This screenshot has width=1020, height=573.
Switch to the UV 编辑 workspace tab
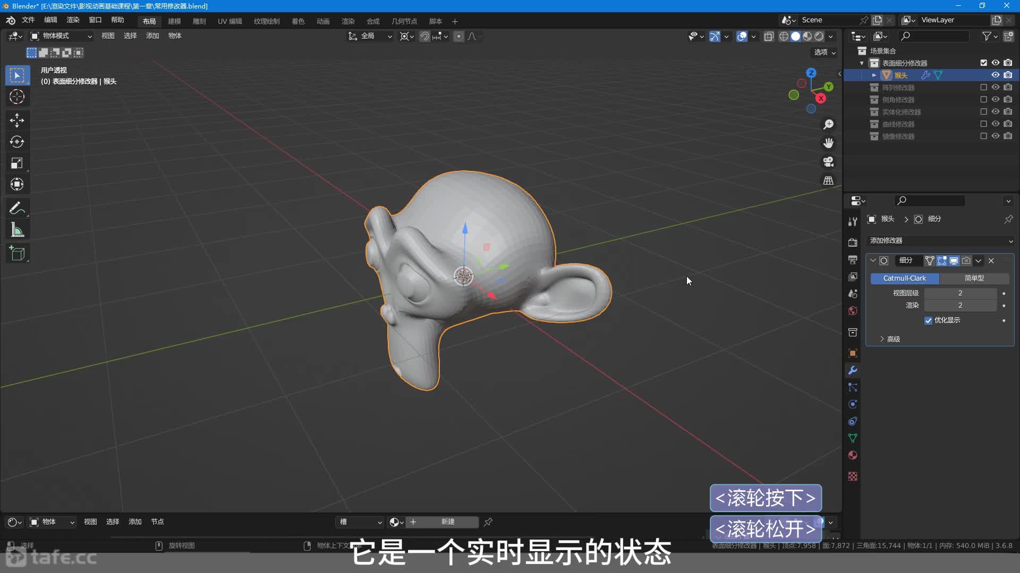tap(229, 21)
